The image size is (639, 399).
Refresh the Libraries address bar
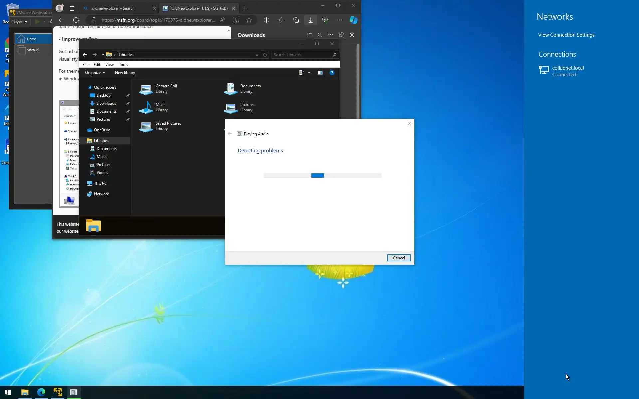265,55
